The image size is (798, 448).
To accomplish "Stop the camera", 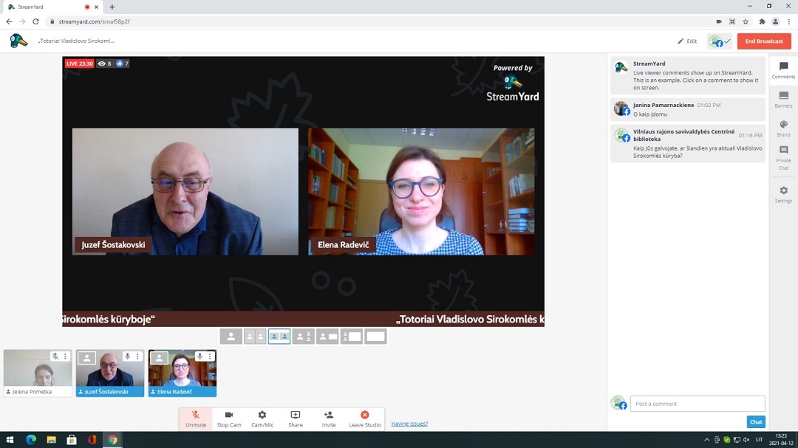I will (229, 418).
